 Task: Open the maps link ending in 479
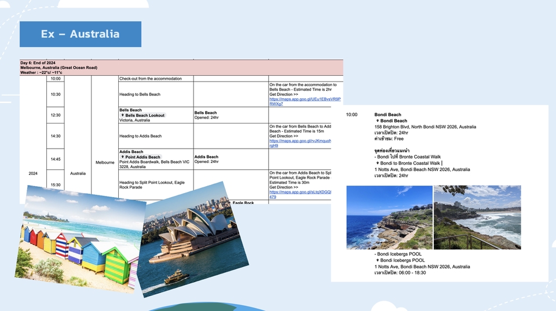(300, 194)
